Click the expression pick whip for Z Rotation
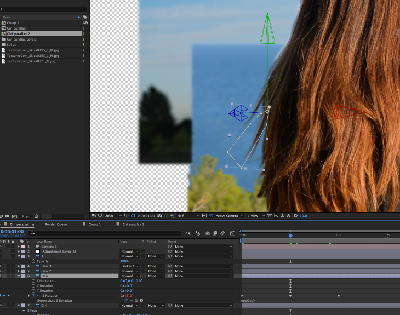400x315 pixels. tap(136, 300)
